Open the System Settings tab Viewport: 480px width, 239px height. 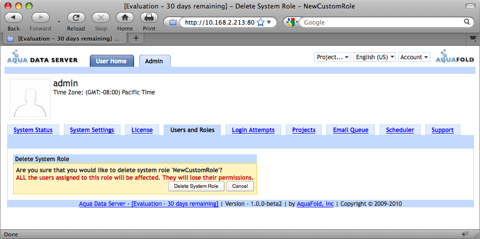(92, 130)
